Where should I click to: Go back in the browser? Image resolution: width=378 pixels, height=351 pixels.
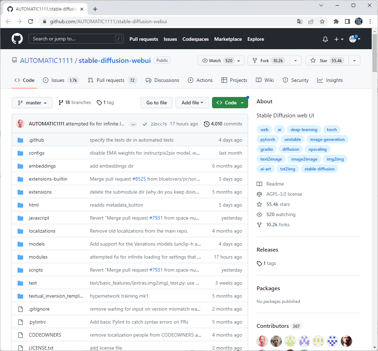tap(8, 21)
